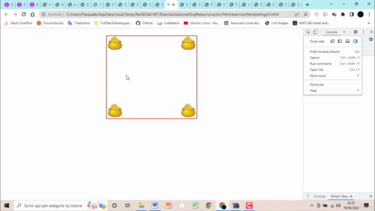Show hidden bookmarks with the chevron
This screenshot has height=211, width=375.
click(369, 23)
